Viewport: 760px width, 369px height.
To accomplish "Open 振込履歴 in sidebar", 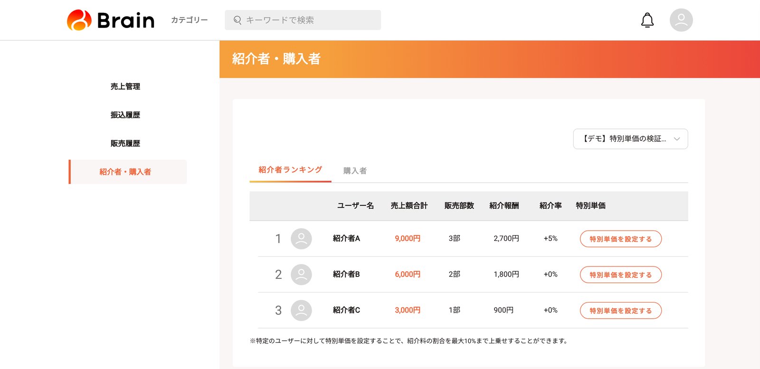I will 125,115.
